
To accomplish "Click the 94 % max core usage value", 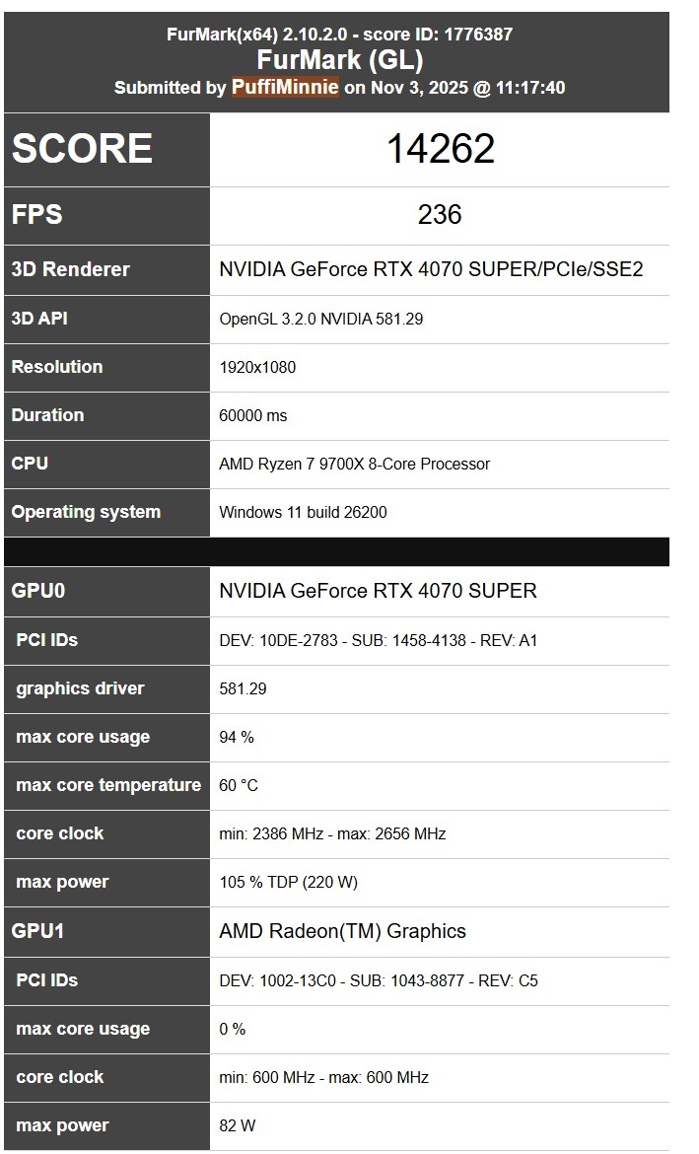I will tap(237, 737).
